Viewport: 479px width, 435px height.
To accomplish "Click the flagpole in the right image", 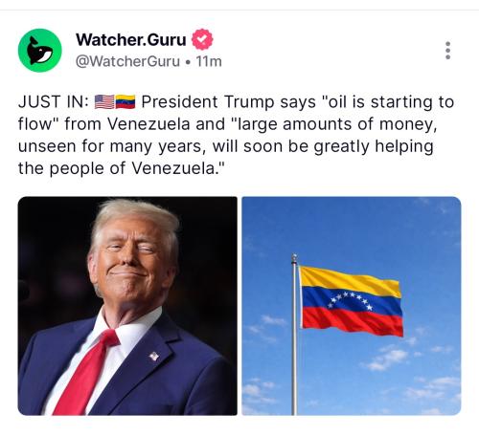I will (294, 335).
